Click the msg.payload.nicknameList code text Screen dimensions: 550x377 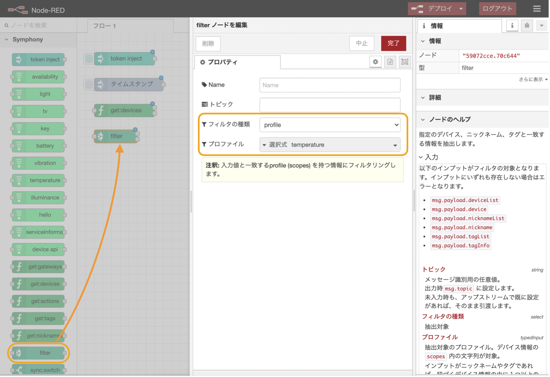(468, 219)
